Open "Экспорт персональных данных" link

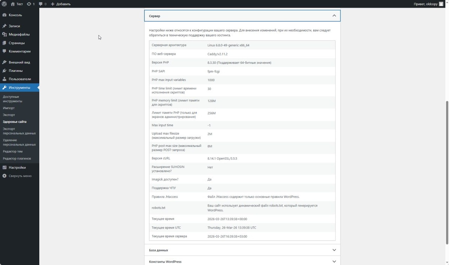pos(19,131)
